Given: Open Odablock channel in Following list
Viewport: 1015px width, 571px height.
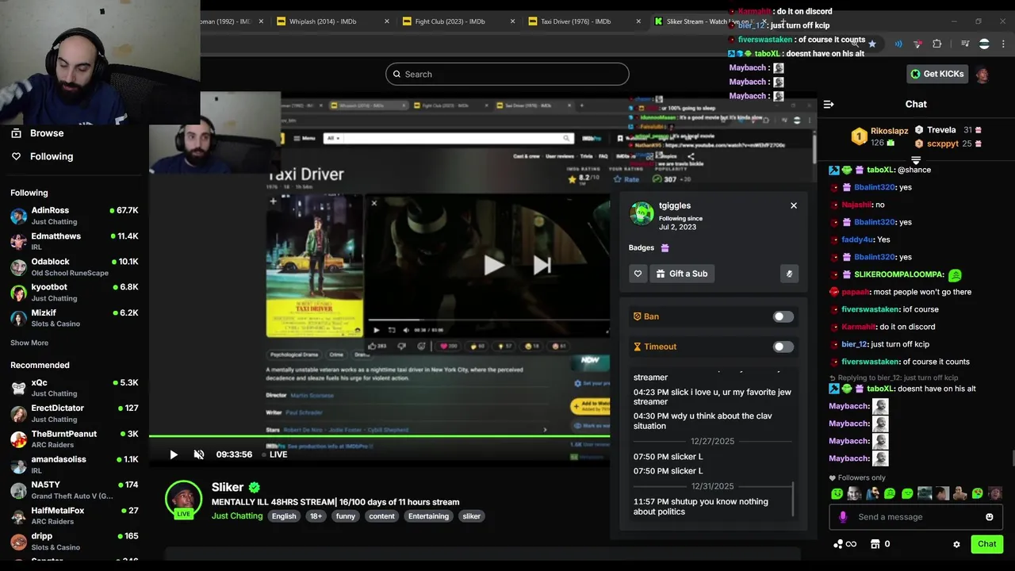Looking at the screenshot, I should [x=75, y=266].
